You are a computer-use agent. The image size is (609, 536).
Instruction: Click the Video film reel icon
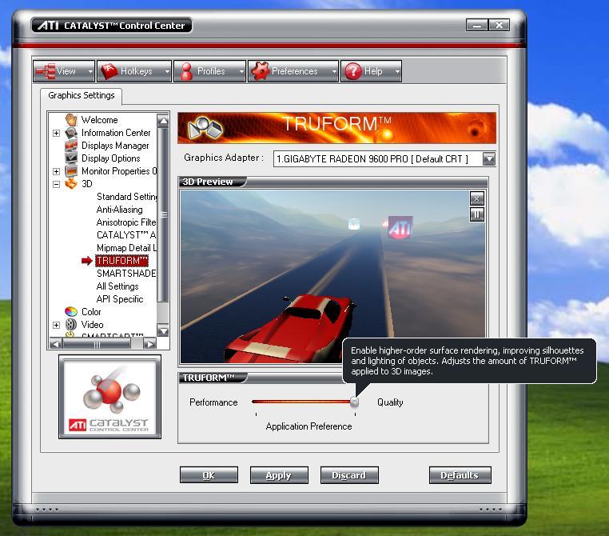71,325
